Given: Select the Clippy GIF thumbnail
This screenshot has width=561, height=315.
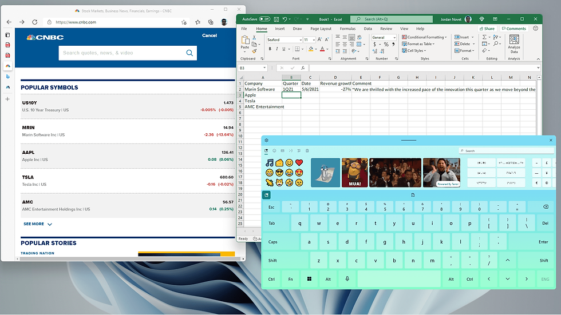Looking at the screenshot, I should pos(325,173).
